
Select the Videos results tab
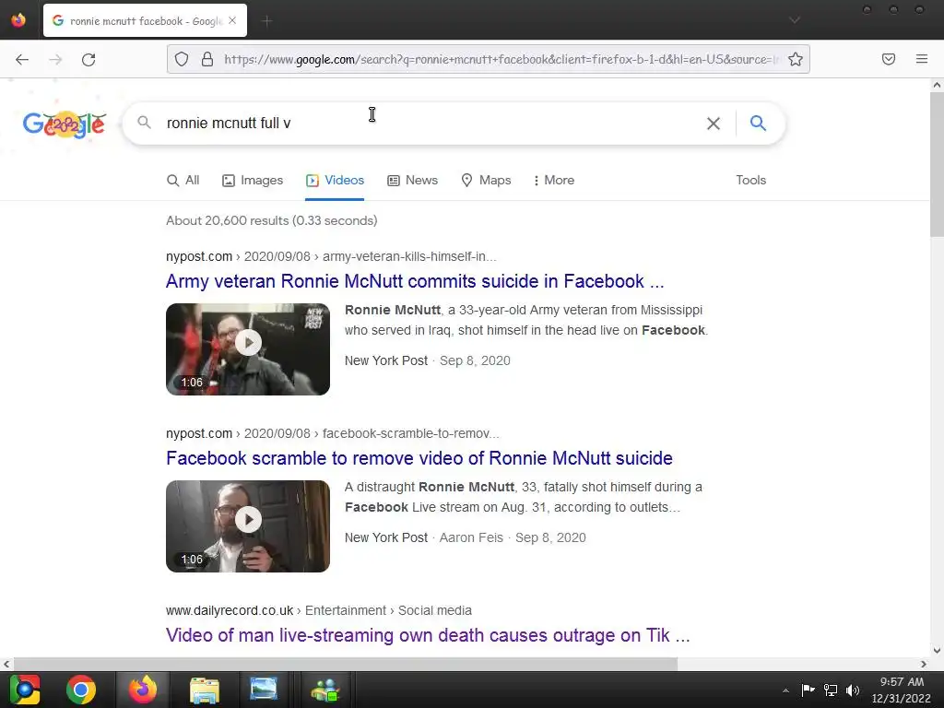[335, 180]
